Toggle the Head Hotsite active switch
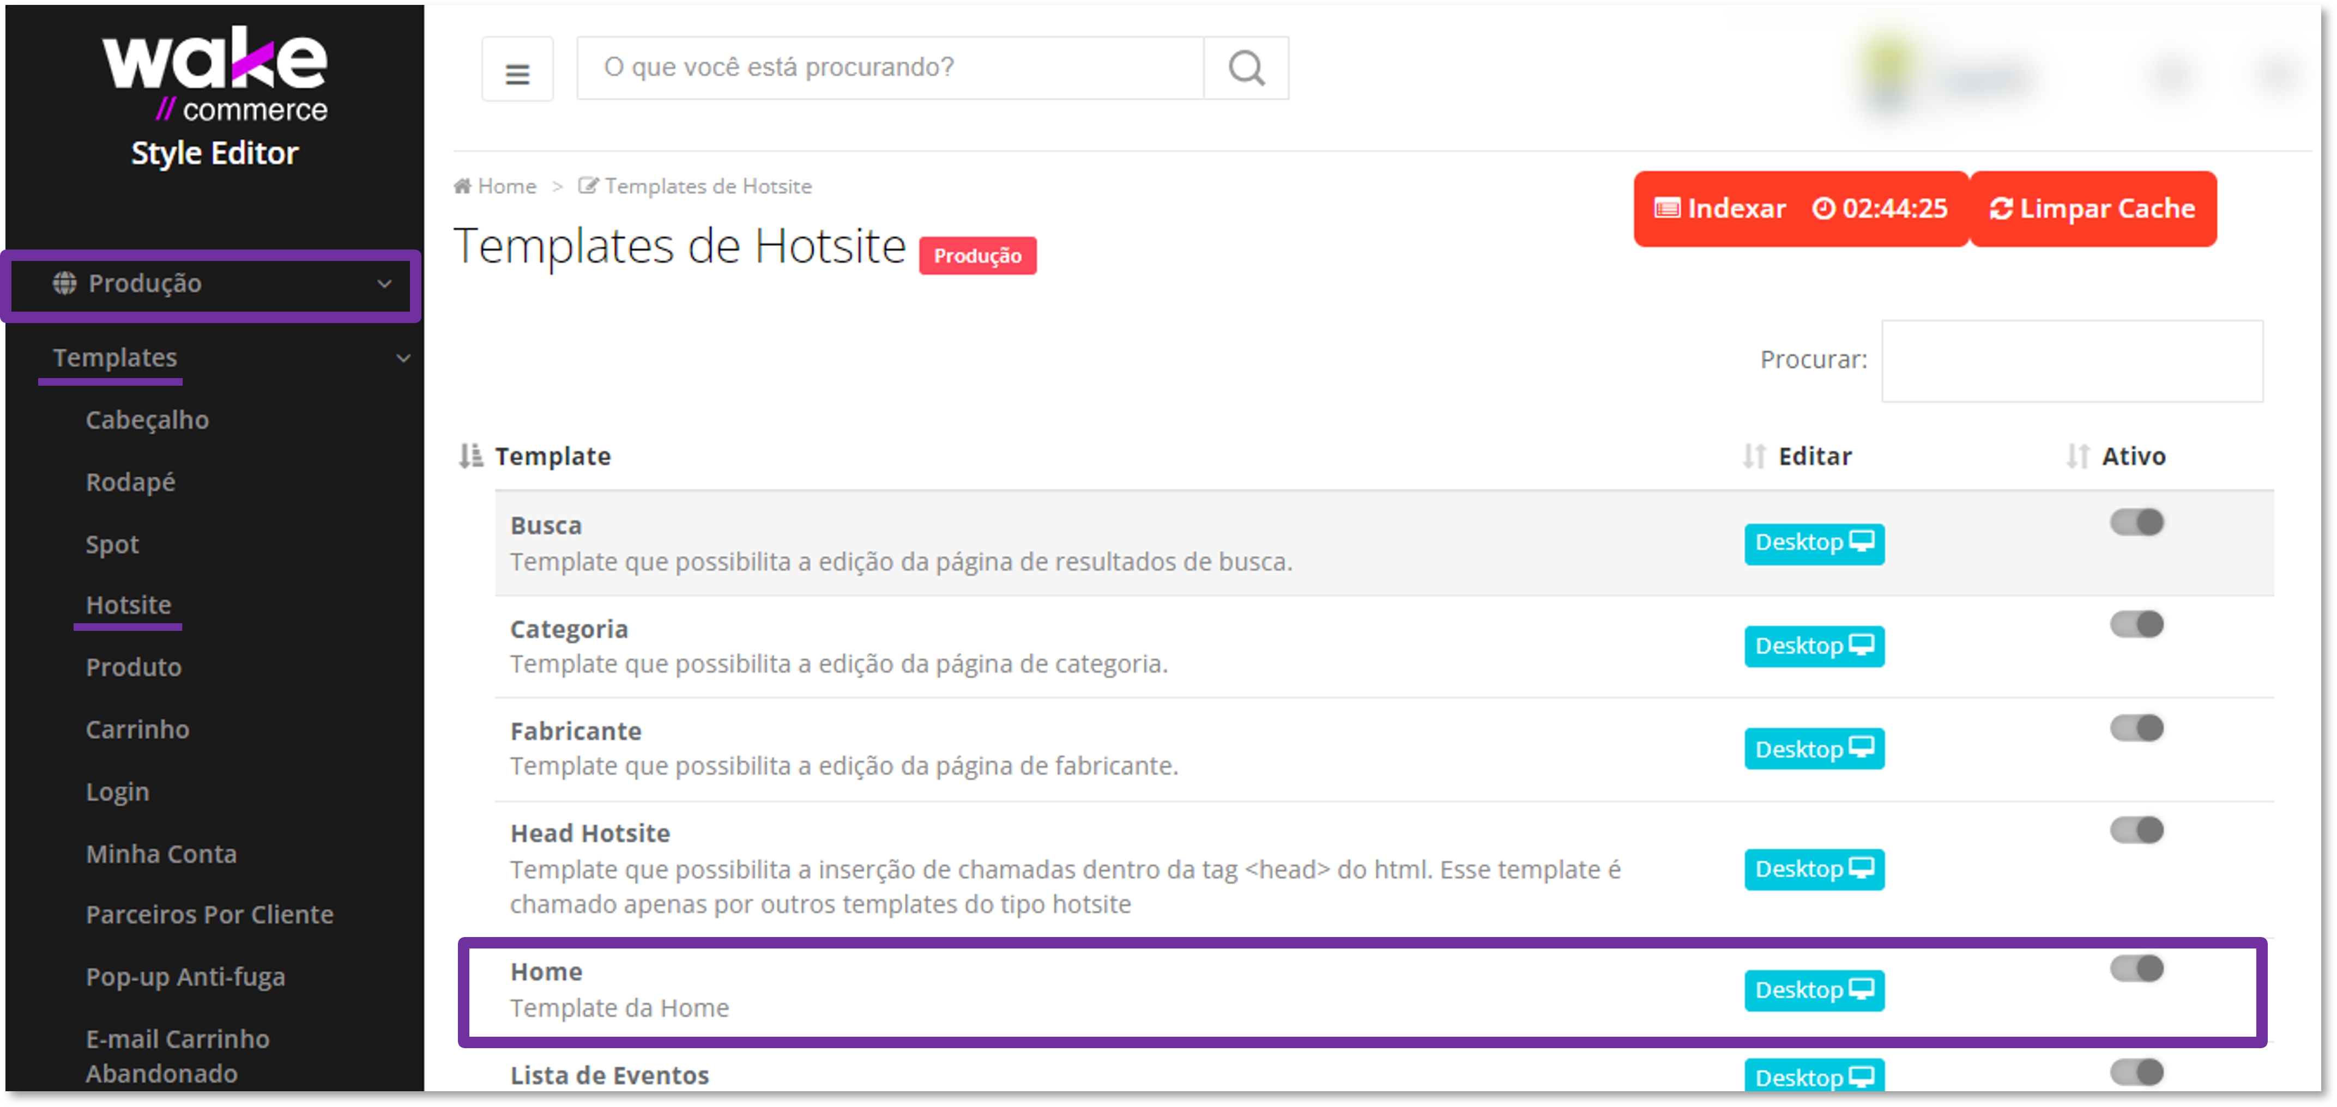Image resolution: width=2337 pixels, height=1107 pixels. click(x=2136, y=830)
